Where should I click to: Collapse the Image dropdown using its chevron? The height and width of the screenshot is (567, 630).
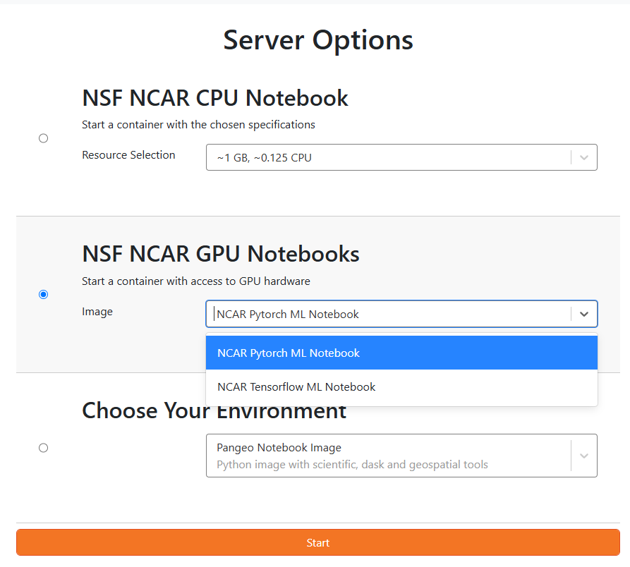click(584, 315)
